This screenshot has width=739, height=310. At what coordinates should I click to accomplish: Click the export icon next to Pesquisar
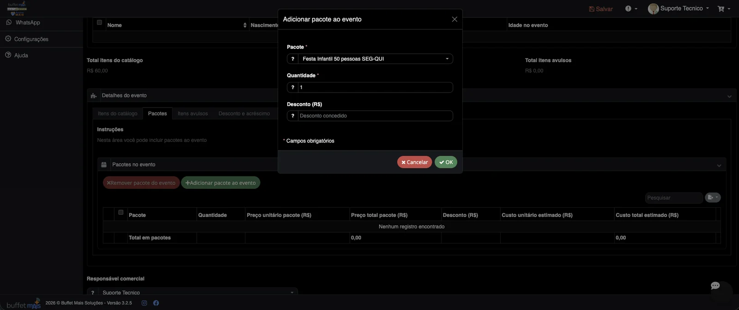[713, 198]
